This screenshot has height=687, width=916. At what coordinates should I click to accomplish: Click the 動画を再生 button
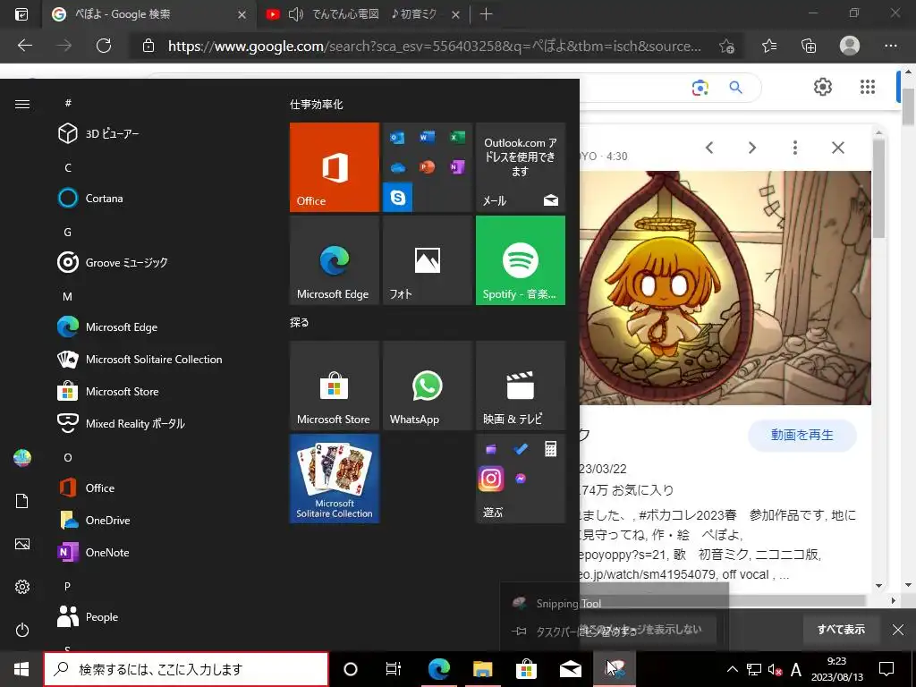pyautogui.click(x=802, y=436)
